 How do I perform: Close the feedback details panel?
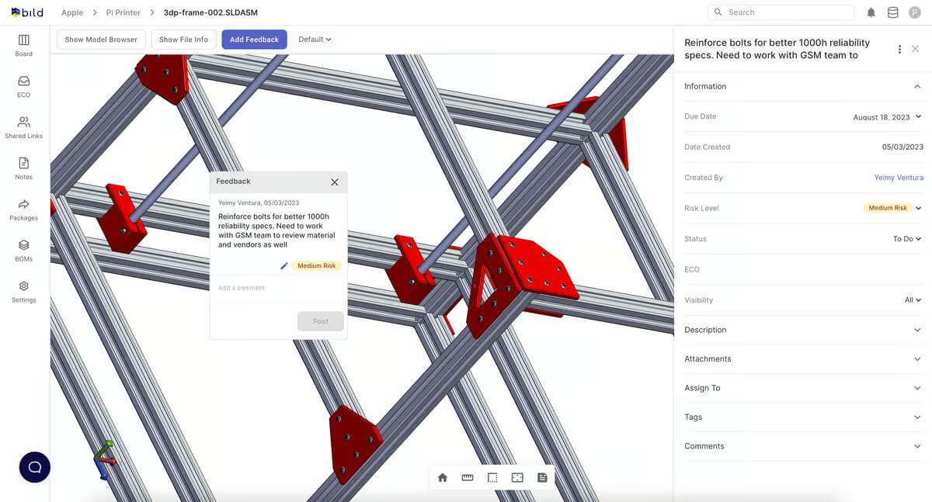pyautogui.click(x=916, y=49)
